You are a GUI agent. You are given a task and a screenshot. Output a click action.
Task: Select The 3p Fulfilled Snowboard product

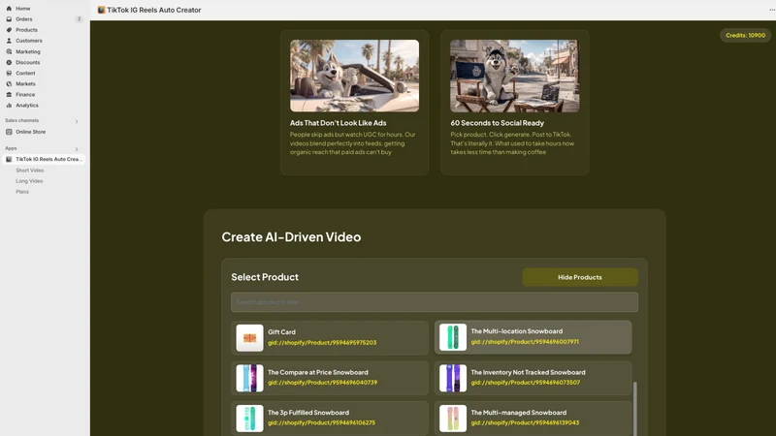pos(330,419)
